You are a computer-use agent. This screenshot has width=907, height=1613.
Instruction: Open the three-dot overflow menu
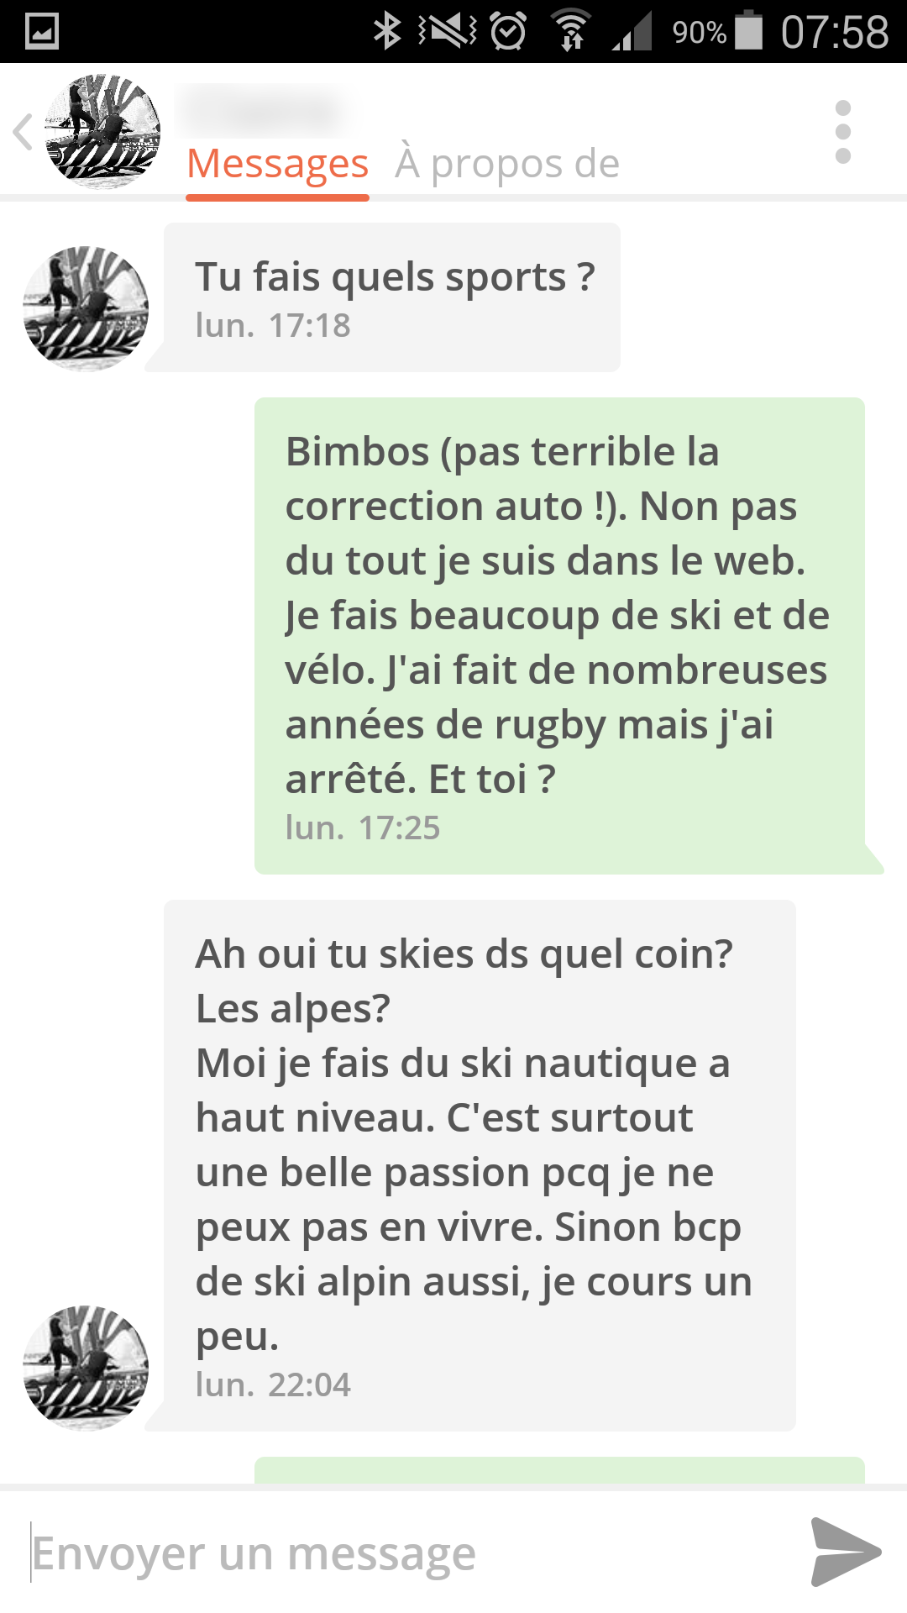(843, 132)
